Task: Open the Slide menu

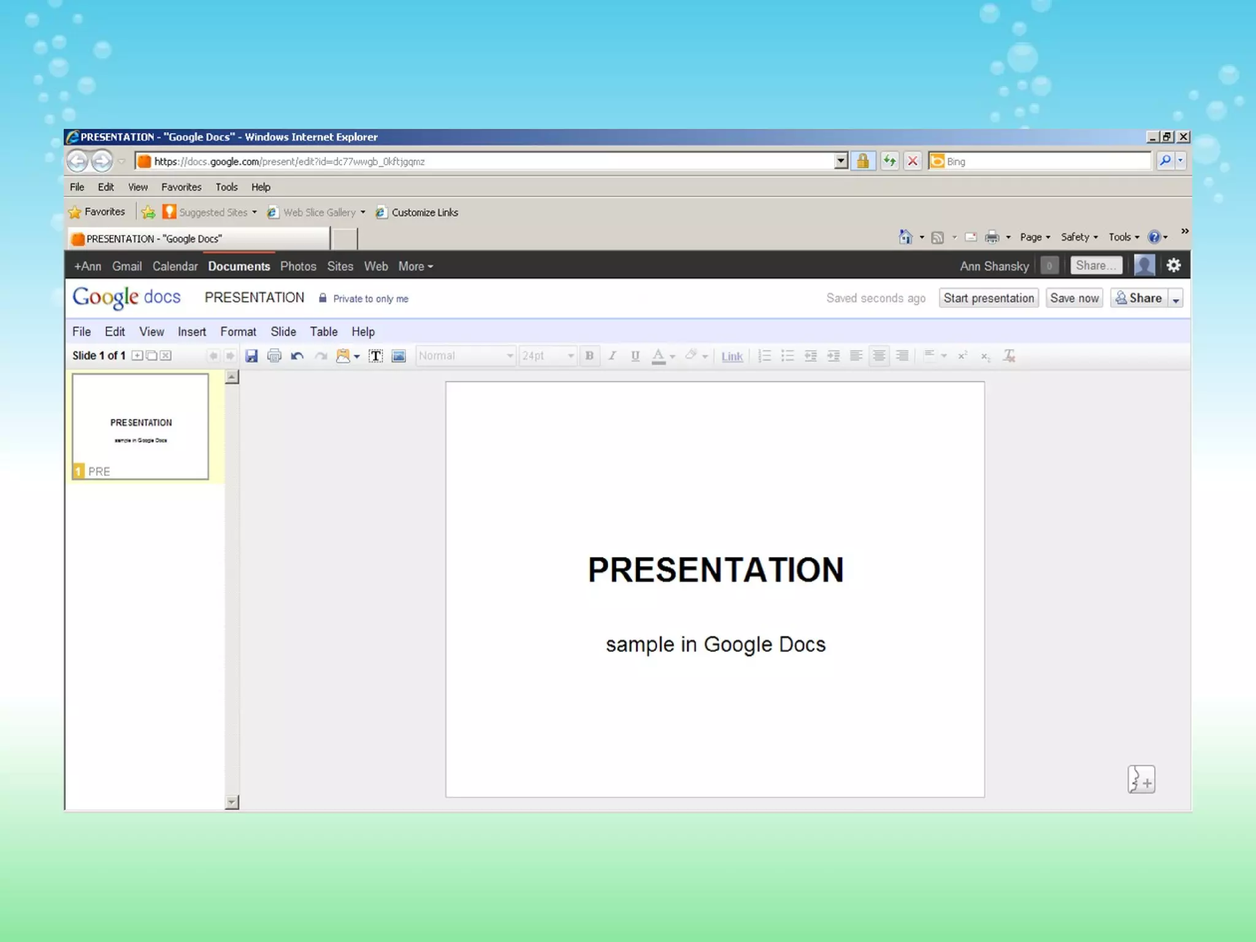Action: tap(283, 332)
